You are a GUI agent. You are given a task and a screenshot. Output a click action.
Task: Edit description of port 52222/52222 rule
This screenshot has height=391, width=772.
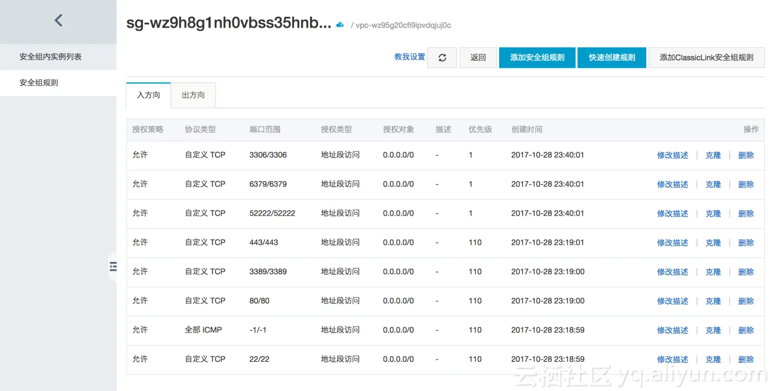(x=672, y=214)
